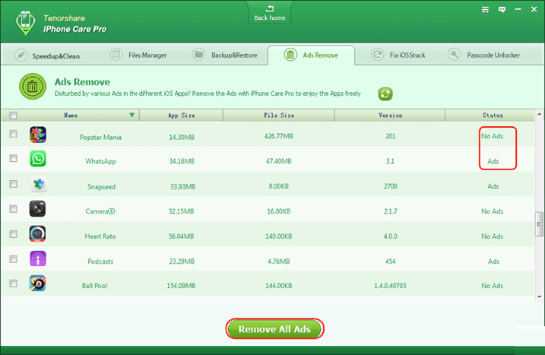Check the WhatsApp row checkbox

pos(13,159)
